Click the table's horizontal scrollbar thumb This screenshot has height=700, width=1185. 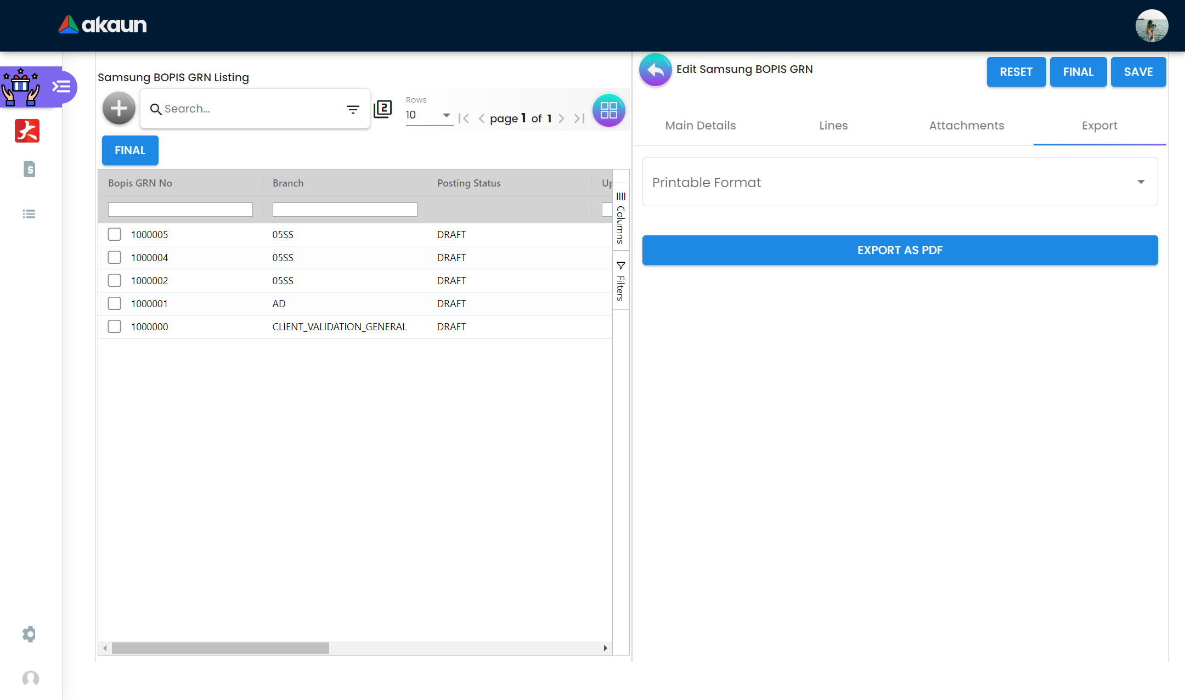pos(220,648)
